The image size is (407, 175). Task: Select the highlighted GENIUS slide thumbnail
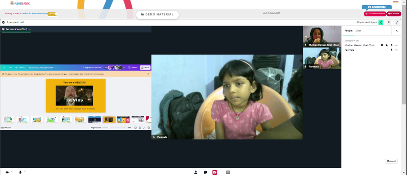point(109,119)
